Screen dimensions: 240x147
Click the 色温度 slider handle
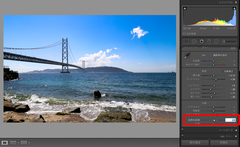(213, 61)
